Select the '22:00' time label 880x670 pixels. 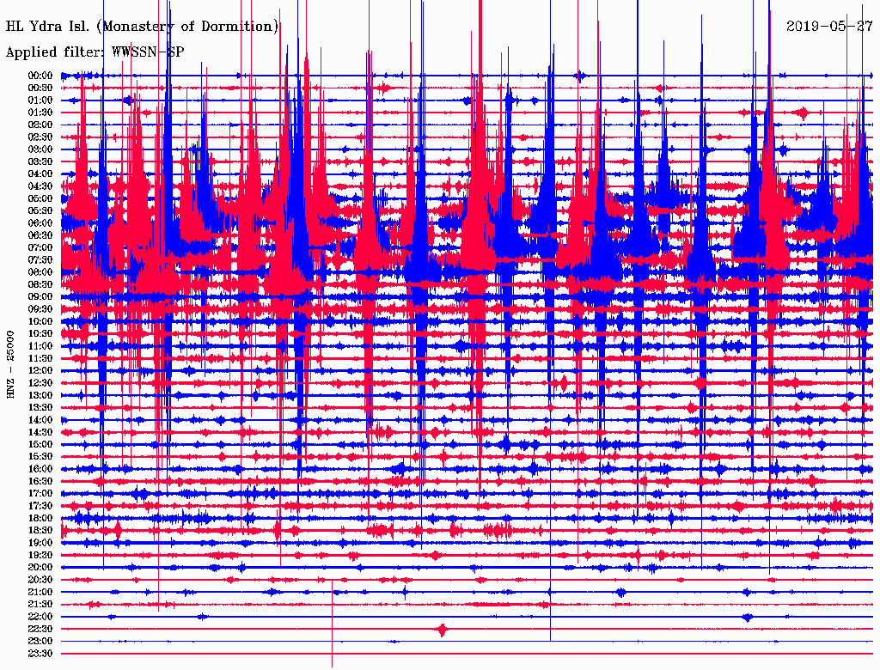click(40, 617)
